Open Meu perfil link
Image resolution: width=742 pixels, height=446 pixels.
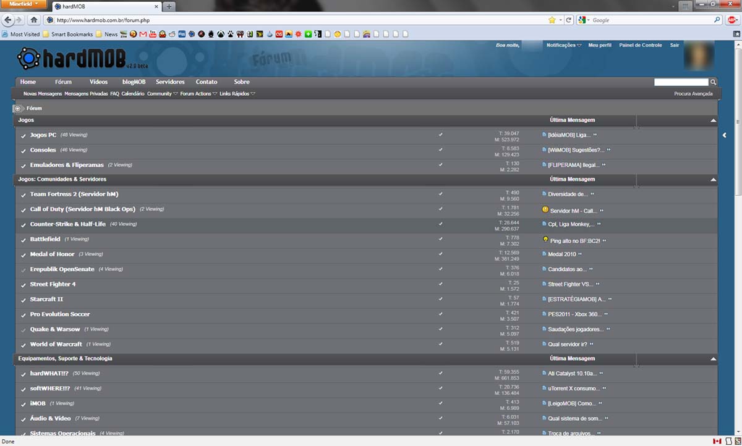600,45
